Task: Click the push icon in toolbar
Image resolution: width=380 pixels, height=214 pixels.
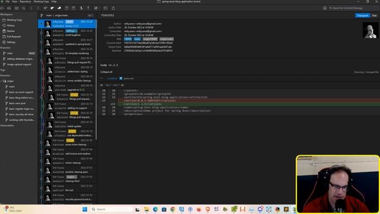Action: (x=59, y=8)
